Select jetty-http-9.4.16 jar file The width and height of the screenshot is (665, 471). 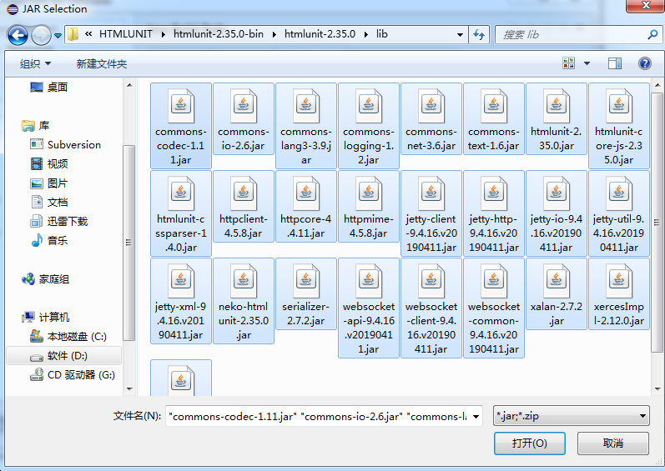[x=494, y=213]
